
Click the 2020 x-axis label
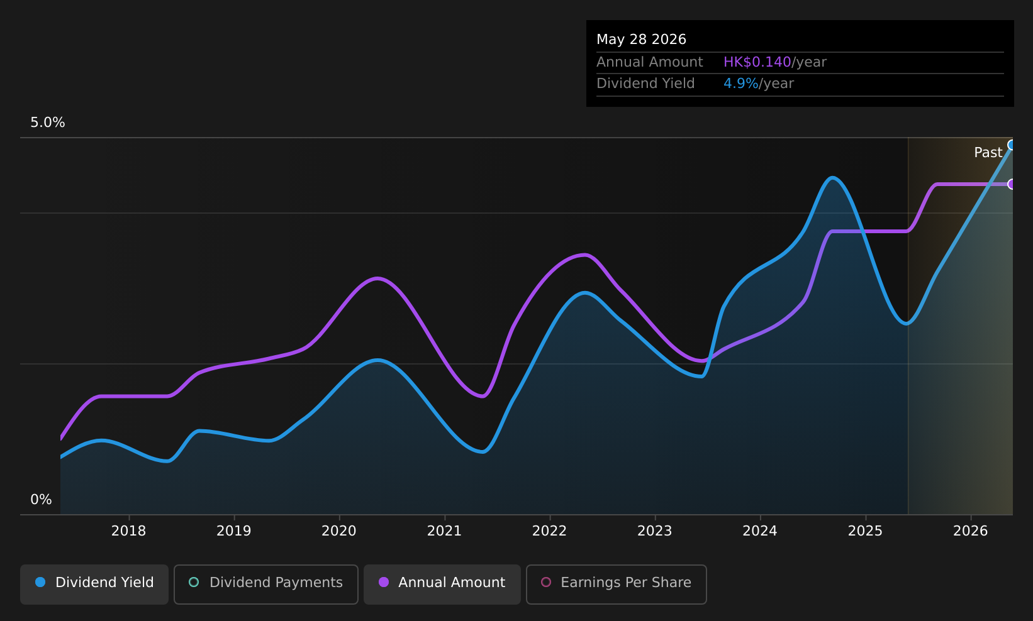[339, 531]
